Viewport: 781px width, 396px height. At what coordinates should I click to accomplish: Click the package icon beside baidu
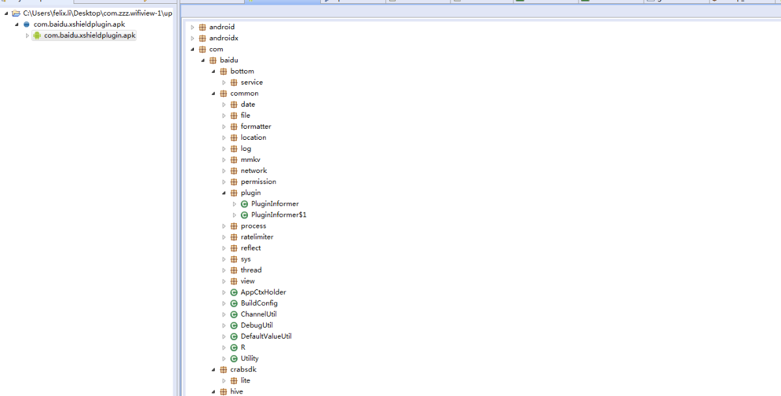213,60
